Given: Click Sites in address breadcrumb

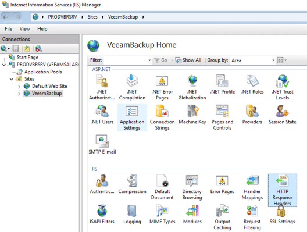Looking at the screenshot, I should click(x=92, y=17).
